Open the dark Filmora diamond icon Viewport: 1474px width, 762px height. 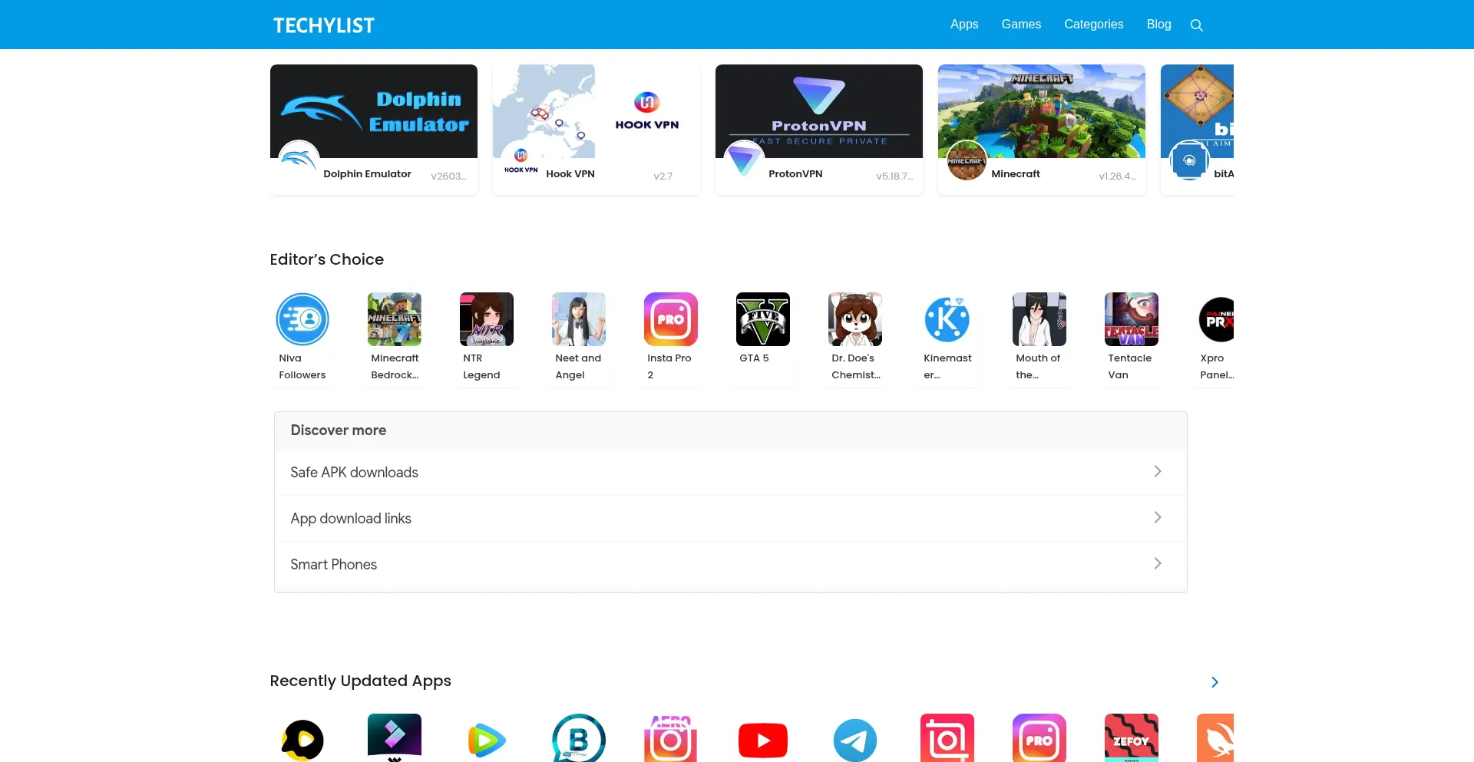[395, 738]
